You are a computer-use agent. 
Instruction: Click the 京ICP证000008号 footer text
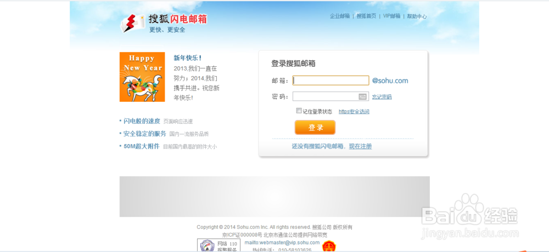click(x=242, y=234)
